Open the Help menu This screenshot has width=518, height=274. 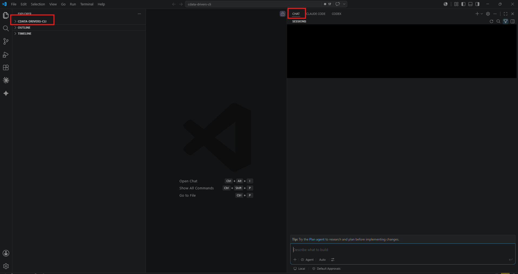(101, 4)
